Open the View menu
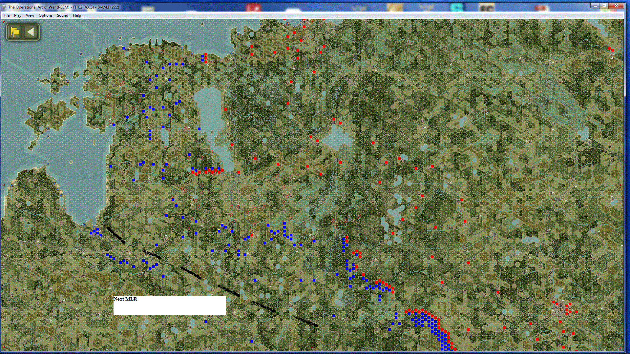Image resolution: width=630 pixels, height=354 pixels. 30,15
